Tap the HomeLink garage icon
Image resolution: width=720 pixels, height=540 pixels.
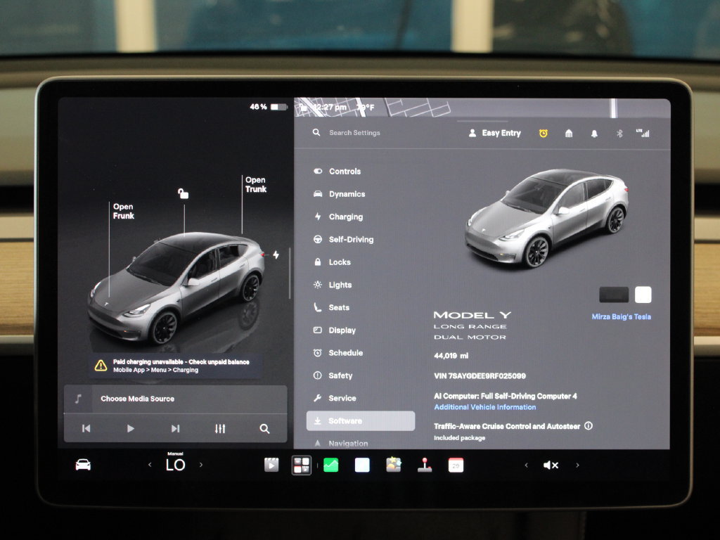point(569,133)
